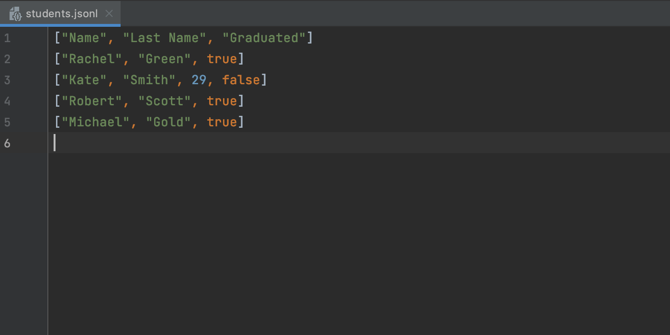Click line number 3 in gutter
This screenshot has width=670, height=335.
tap(7, 80)
